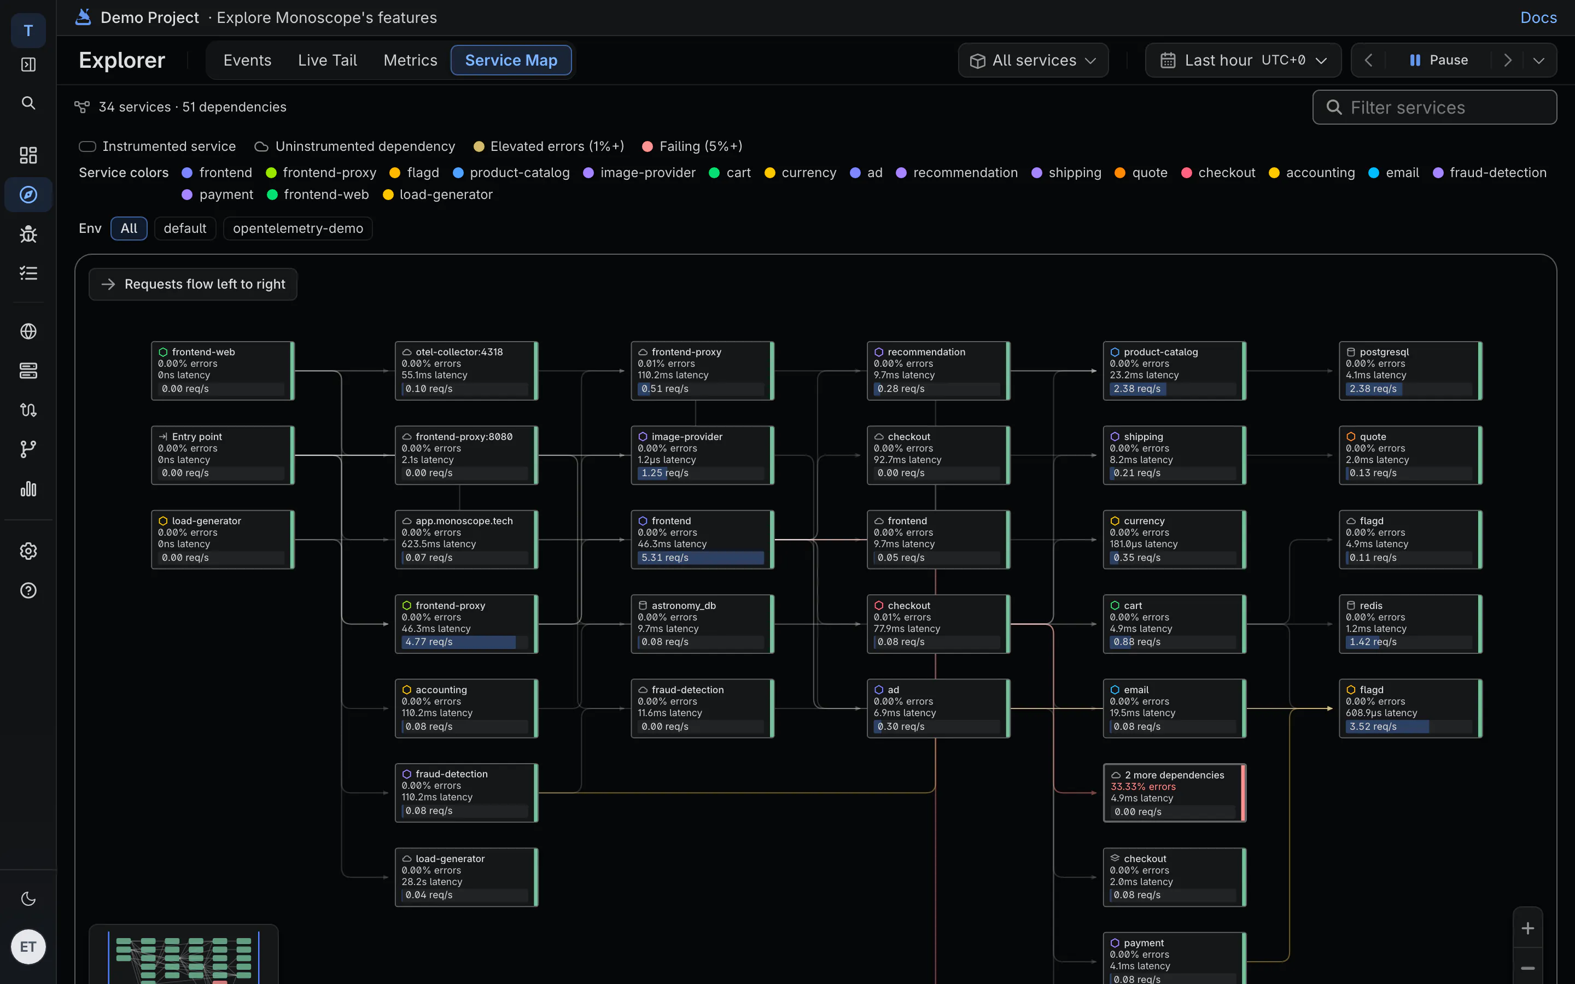1575x984 pixels.
Task: Select the opentelemetry-demo environment filter
Action: pyautogui.click(x=298, y=229)
